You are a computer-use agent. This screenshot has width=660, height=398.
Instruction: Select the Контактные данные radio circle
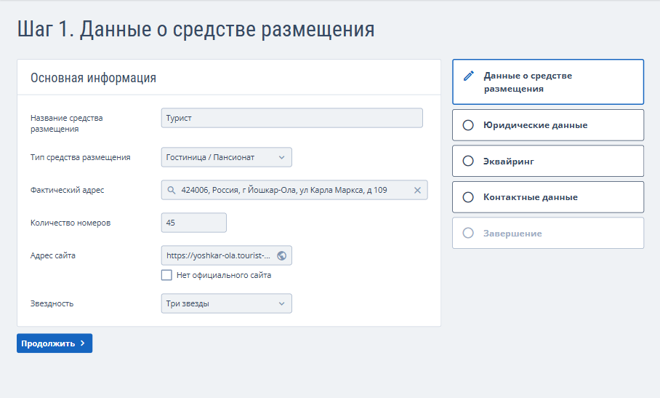[468, 197]
